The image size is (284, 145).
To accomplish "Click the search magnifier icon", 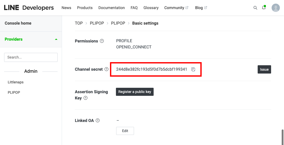I will [x=255, y=8].
